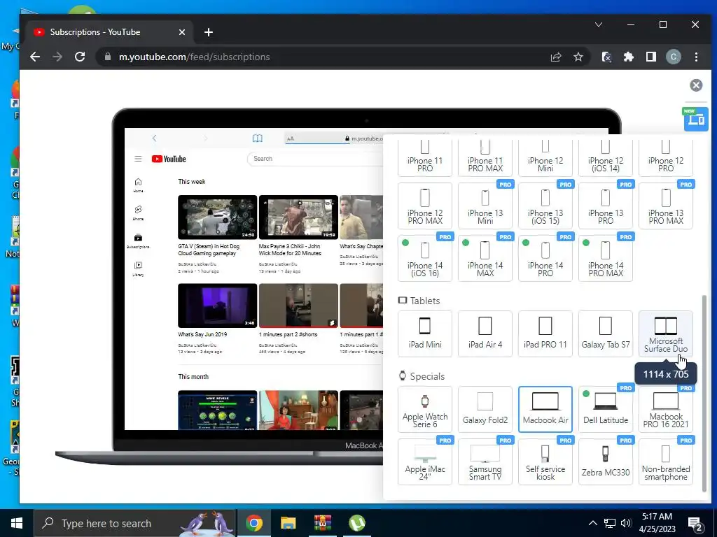
Task: Open Chrome three-dot menu
Action: point(696,57)
